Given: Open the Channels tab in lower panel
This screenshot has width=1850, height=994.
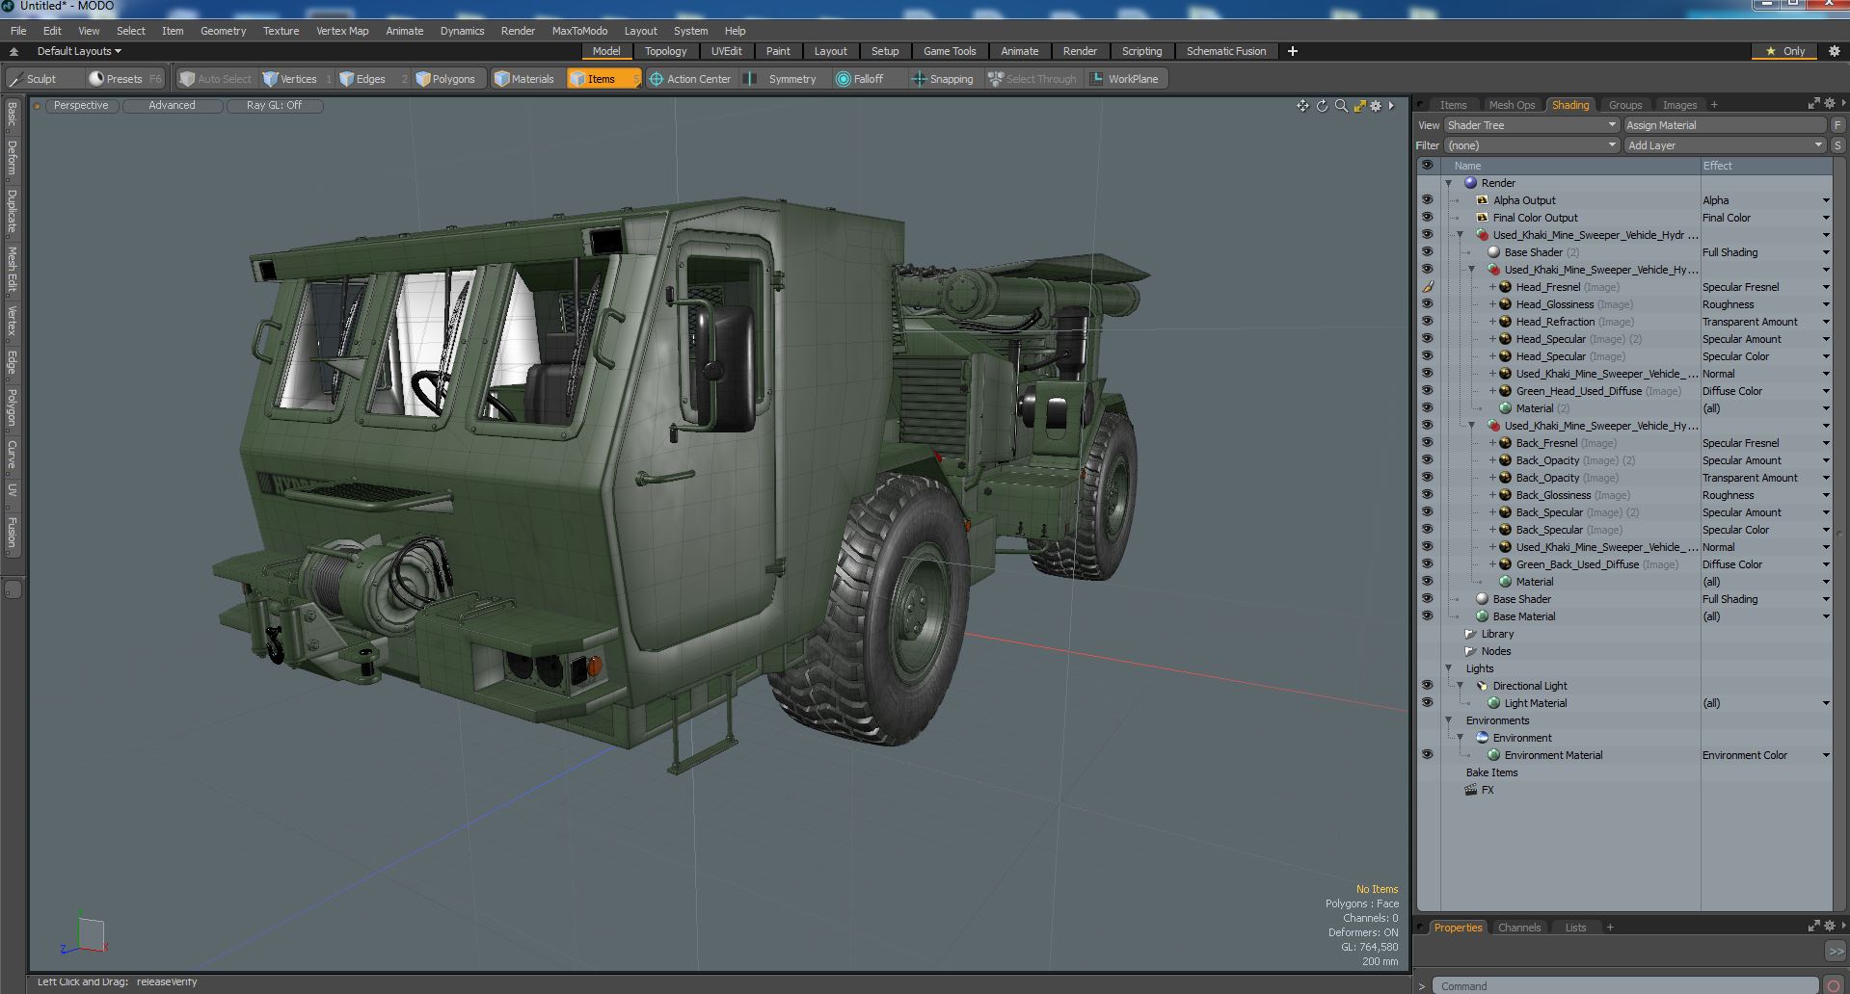Looking at the screenshot, I should pyautogui.click(x=1518, y=928).
